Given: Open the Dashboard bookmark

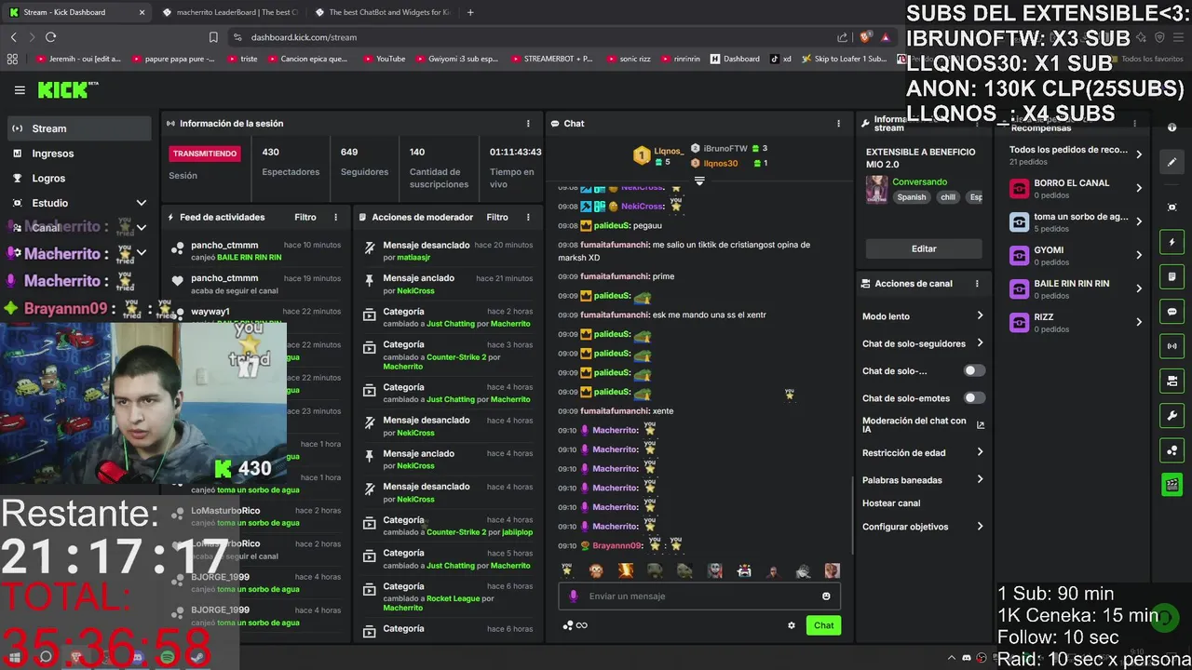Looking at the screenshot, I should point(735,59).
